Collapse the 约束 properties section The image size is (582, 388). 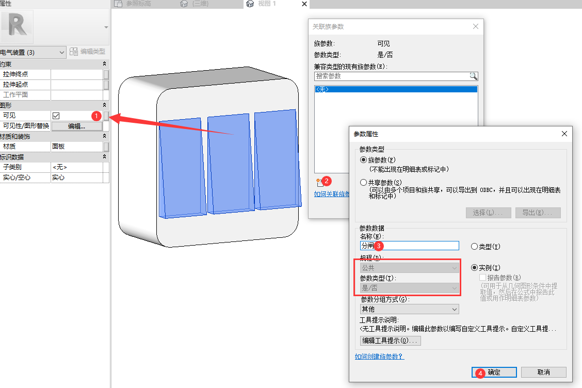coord(104,64)
